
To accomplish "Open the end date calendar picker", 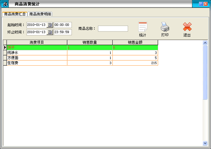I will click(50, 32).
